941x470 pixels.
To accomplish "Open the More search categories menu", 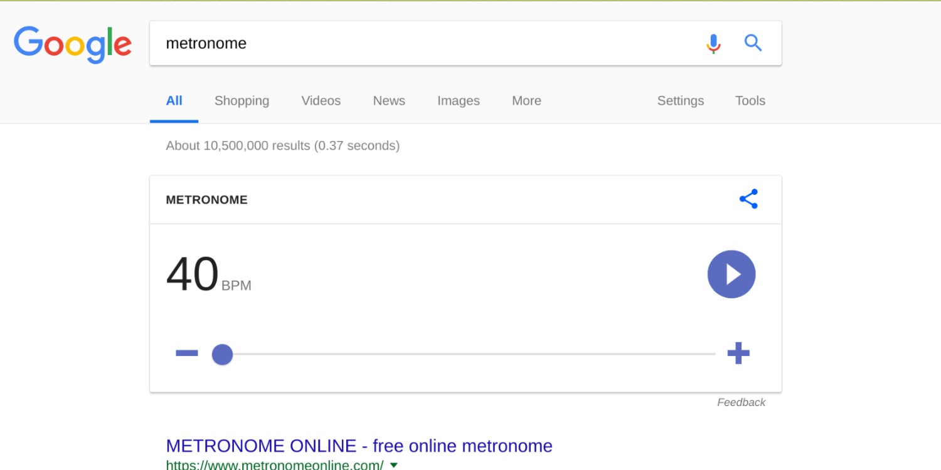I will click(x=526, y=101).
